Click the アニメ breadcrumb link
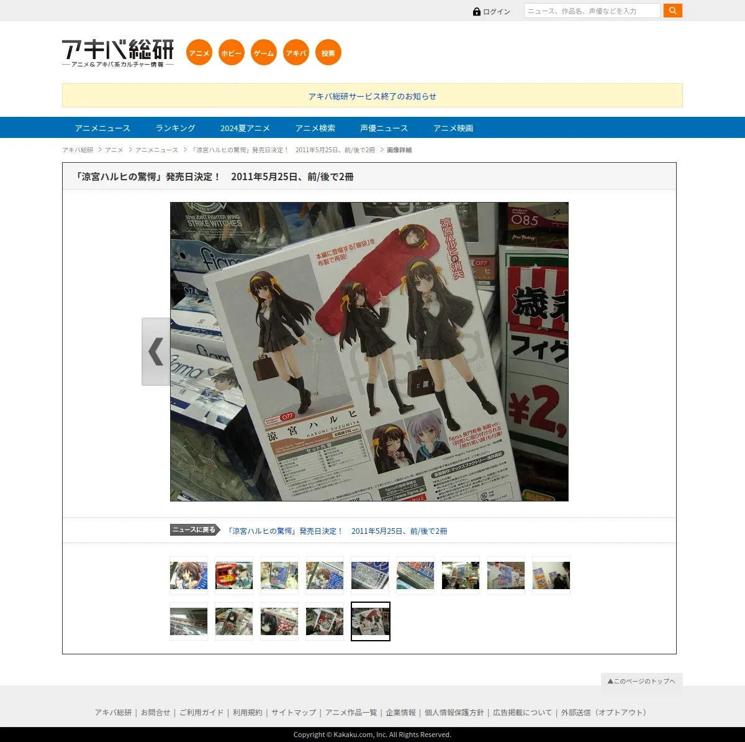This screenshot has width=745, height=742. 114,150
